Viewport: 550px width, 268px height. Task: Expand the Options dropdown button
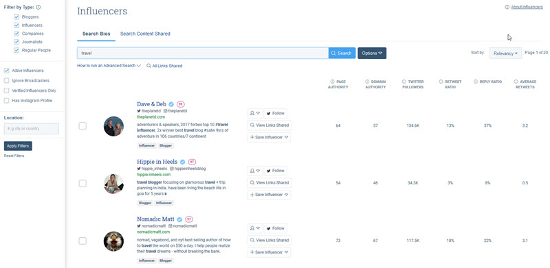pos(372,53)
